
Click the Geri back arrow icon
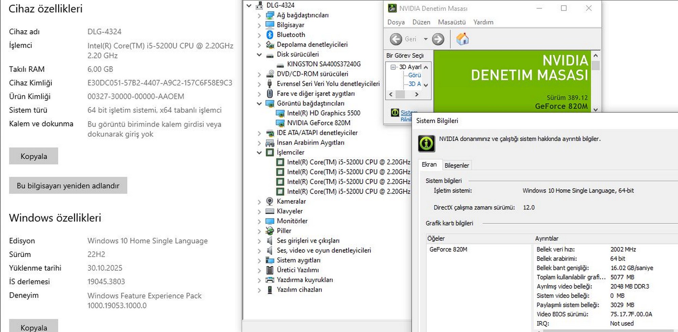click(396, 39)
